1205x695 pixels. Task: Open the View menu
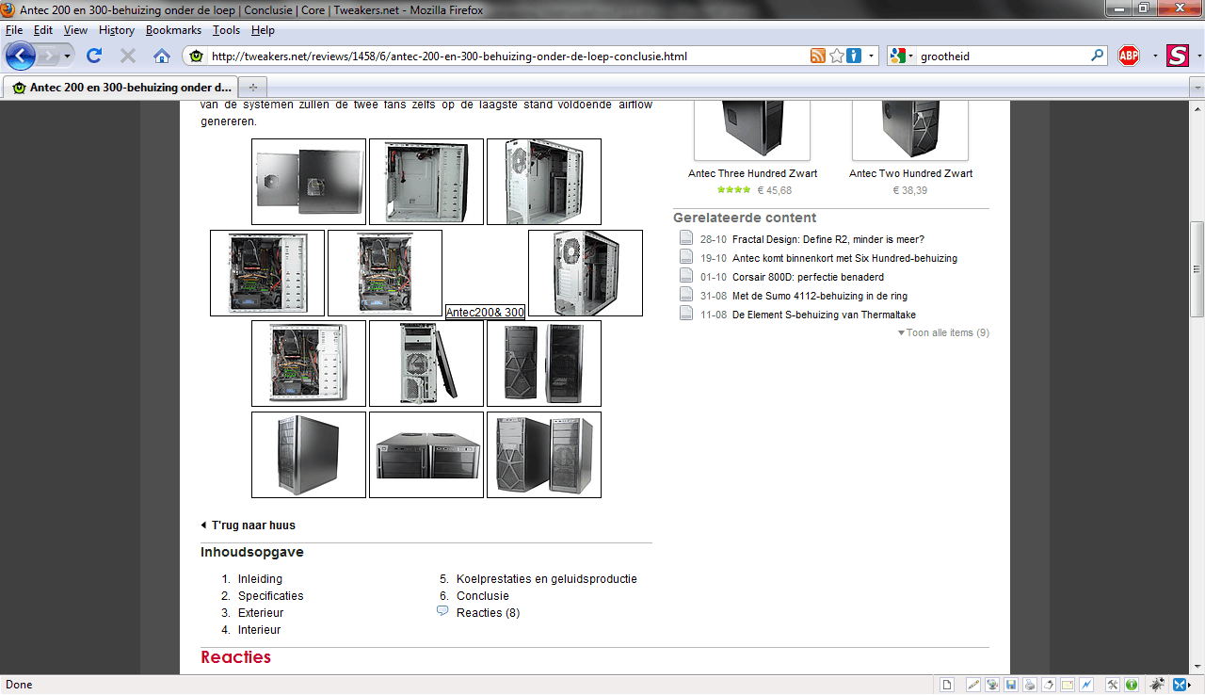coord(75,30)
